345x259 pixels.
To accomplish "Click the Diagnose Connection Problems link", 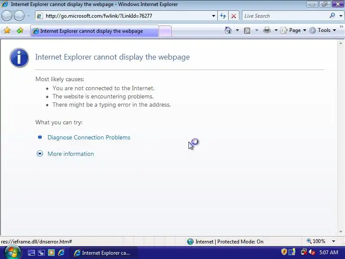I will 89,137.
